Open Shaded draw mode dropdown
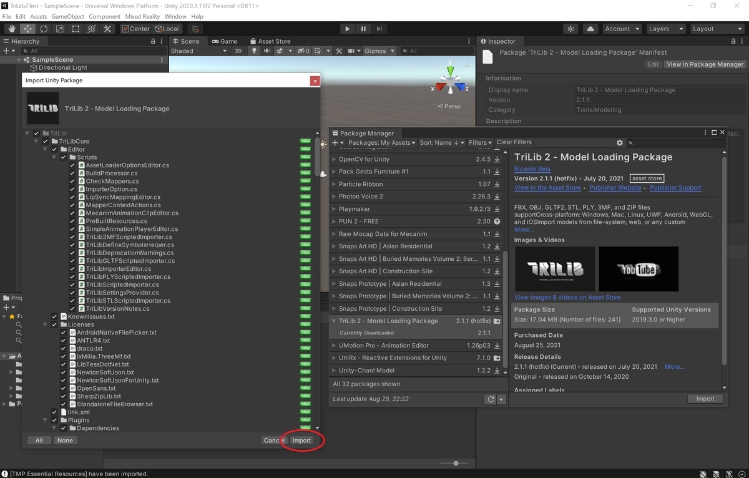Image resolution: width=749 pixels, height=478 pixels. 198,51
